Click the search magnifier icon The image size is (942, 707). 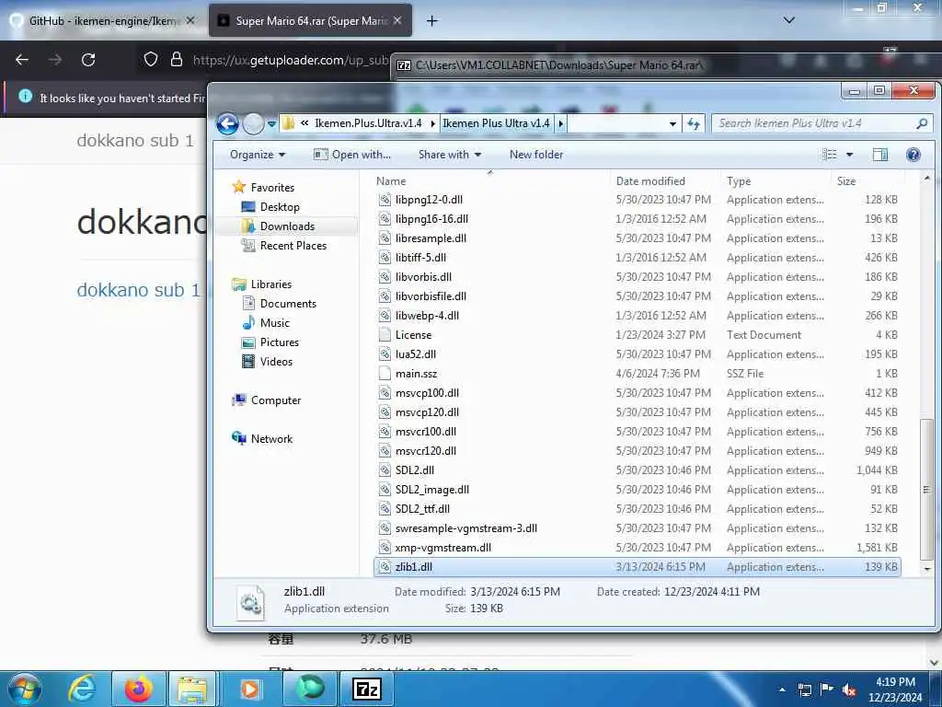click(x=922, y=124)
